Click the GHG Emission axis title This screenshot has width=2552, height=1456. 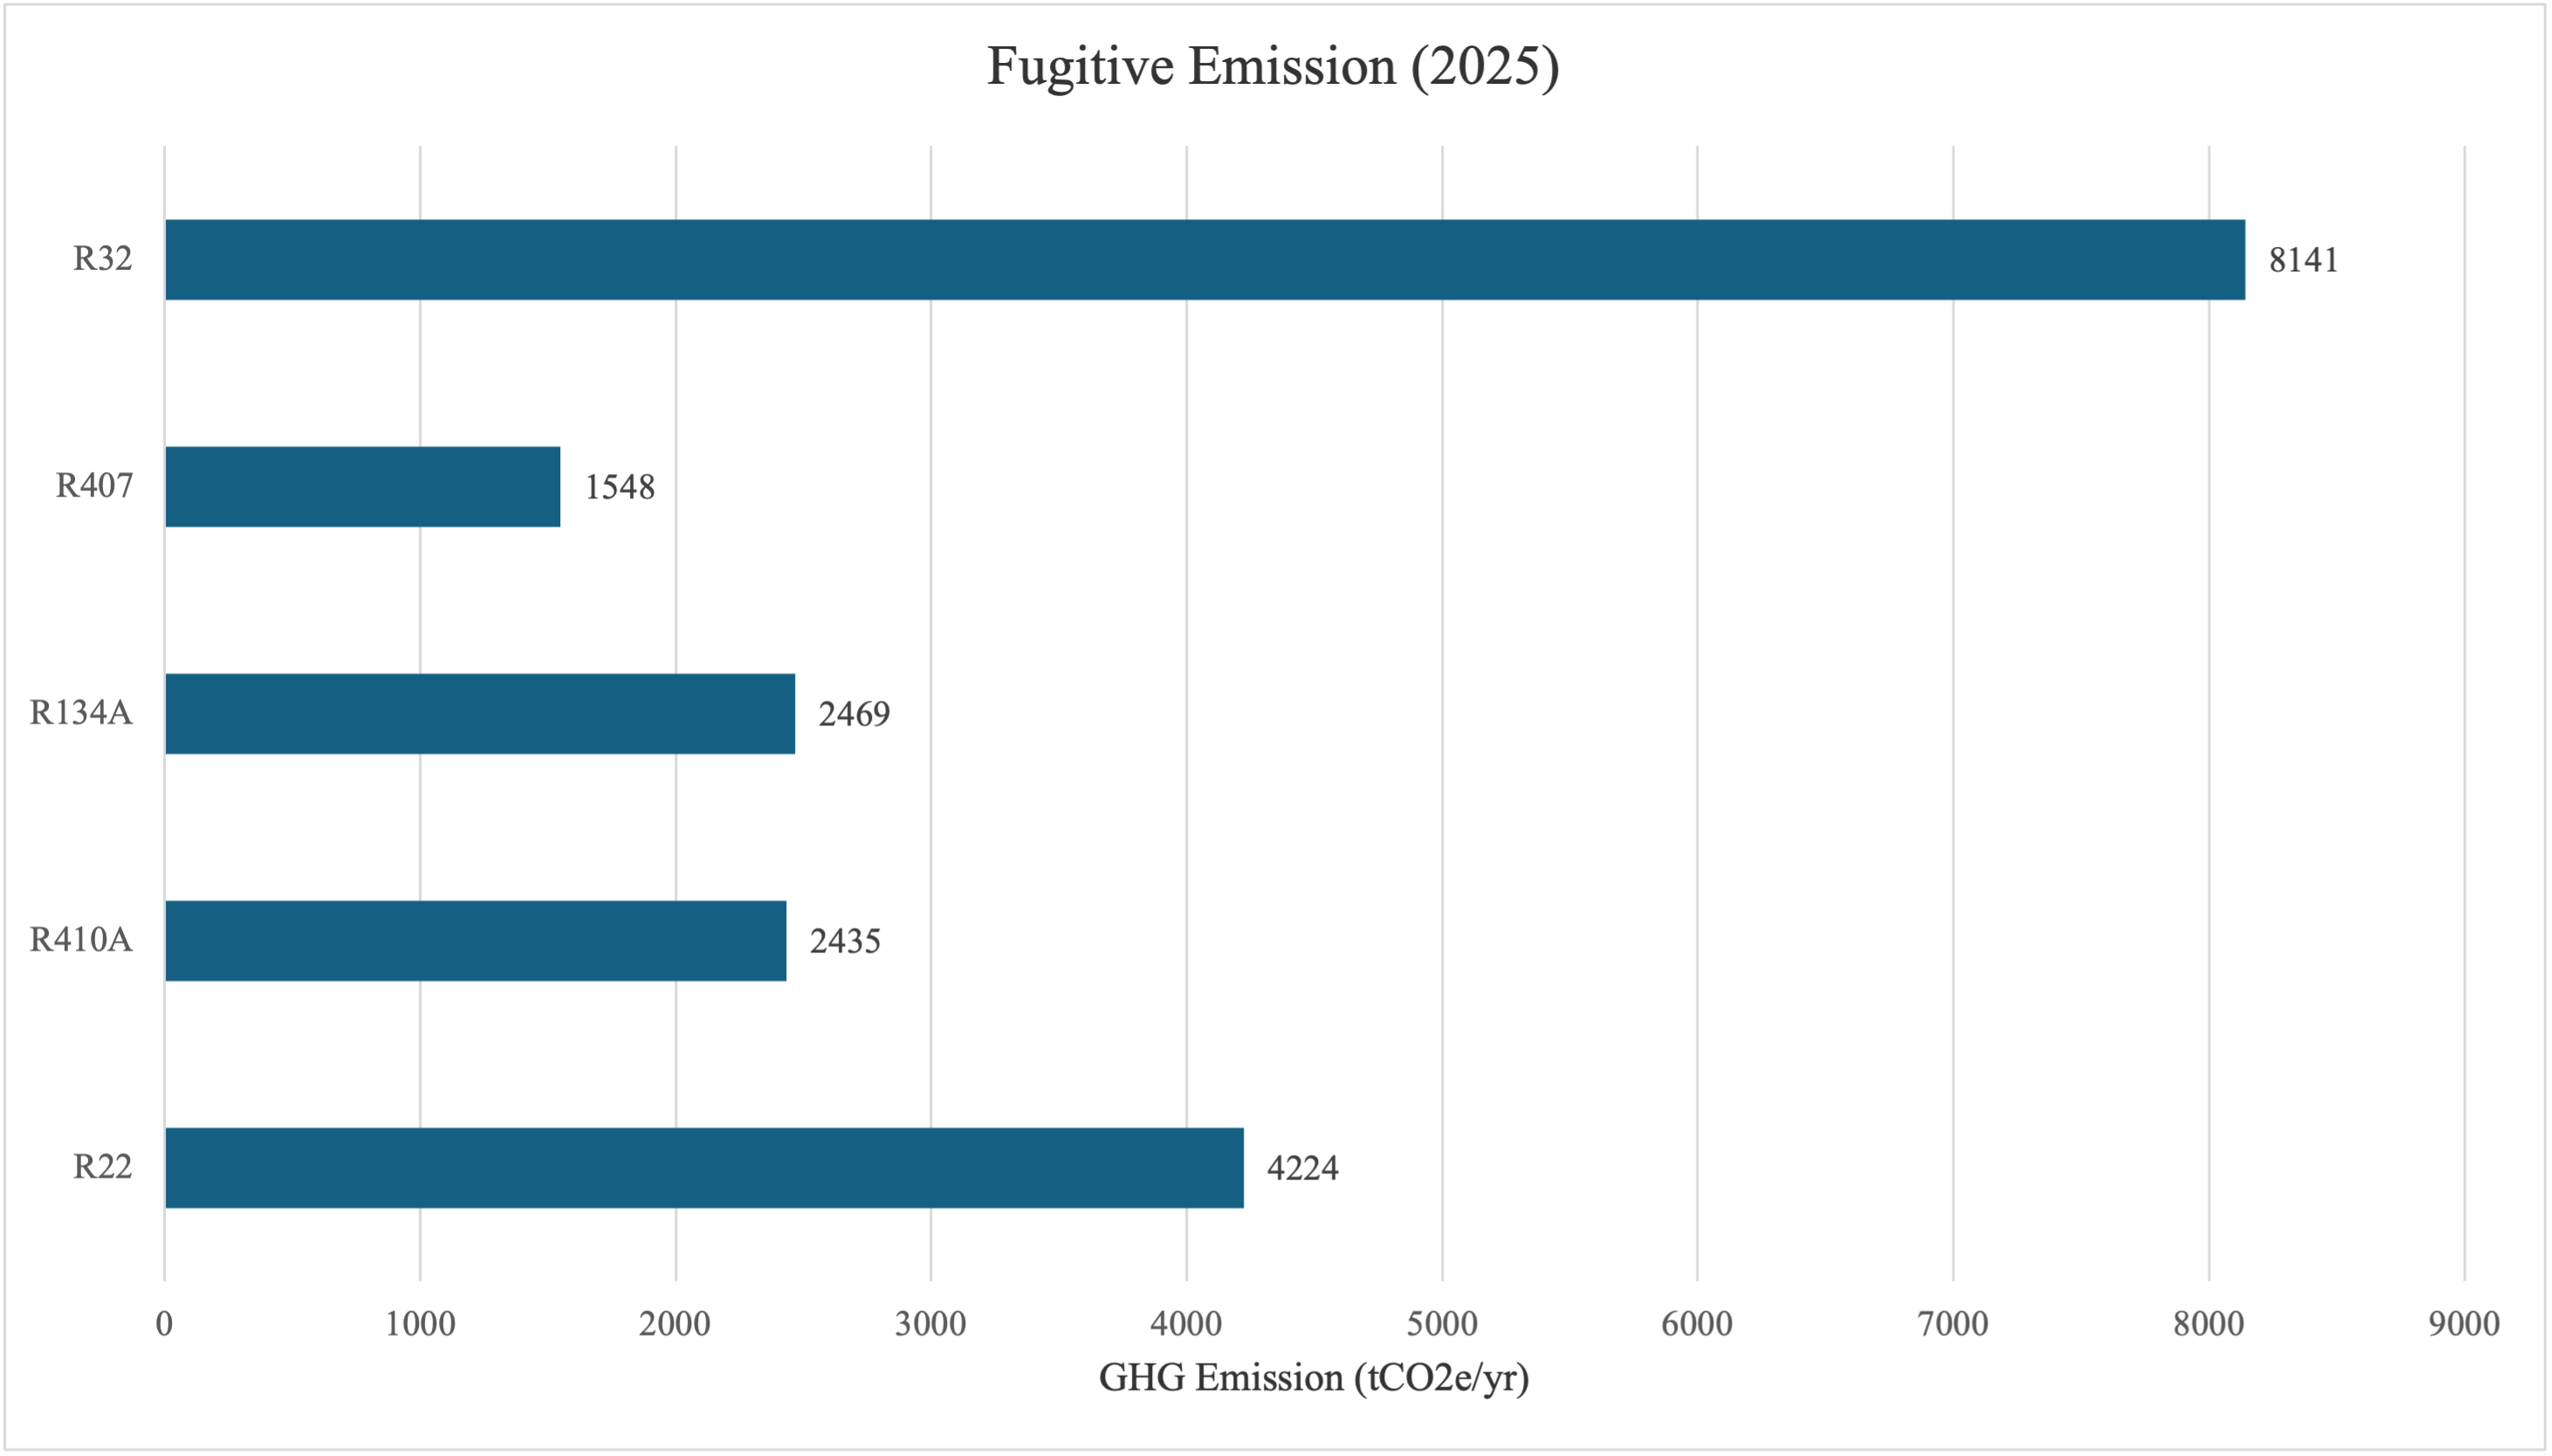[x=1314, y=1379]
